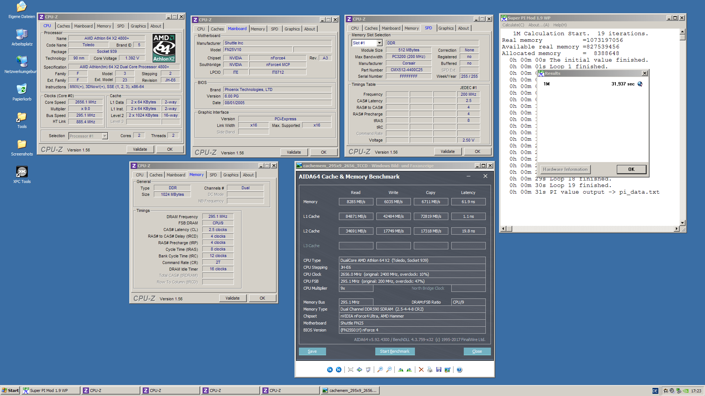Viewport: 705px width, 396px height.
Task: Launch XPC Tools desktop shortcut
Action: click(22, 175)
